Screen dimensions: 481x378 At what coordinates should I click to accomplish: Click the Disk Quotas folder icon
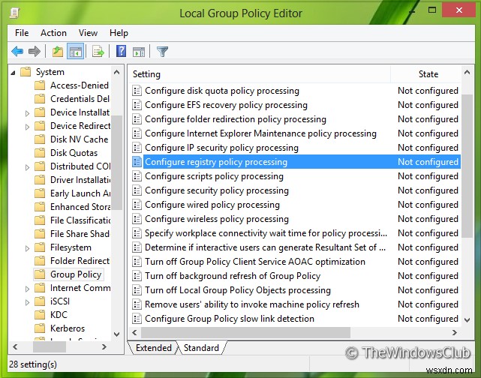coord(40,153)
